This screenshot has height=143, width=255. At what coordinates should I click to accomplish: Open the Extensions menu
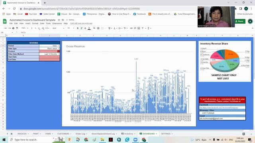point(57,23)
